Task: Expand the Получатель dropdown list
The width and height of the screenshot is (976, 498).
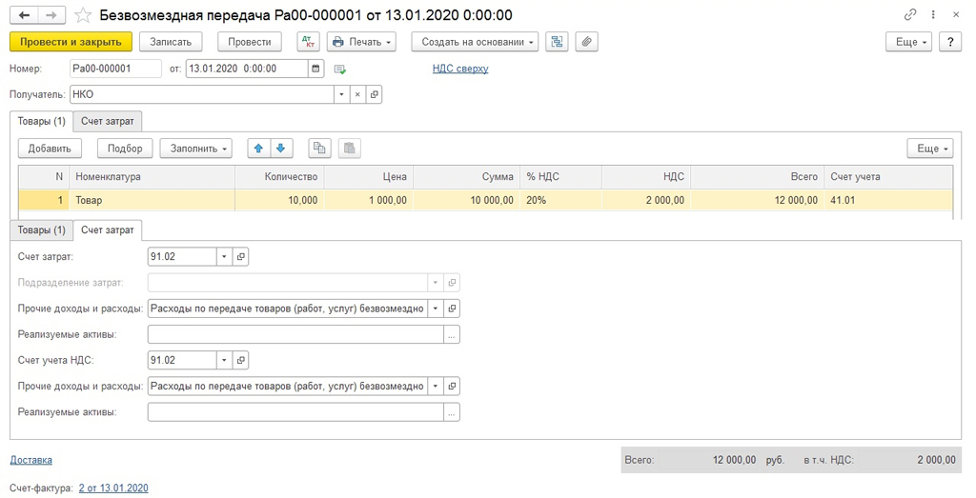Action: tap(341, 94)
